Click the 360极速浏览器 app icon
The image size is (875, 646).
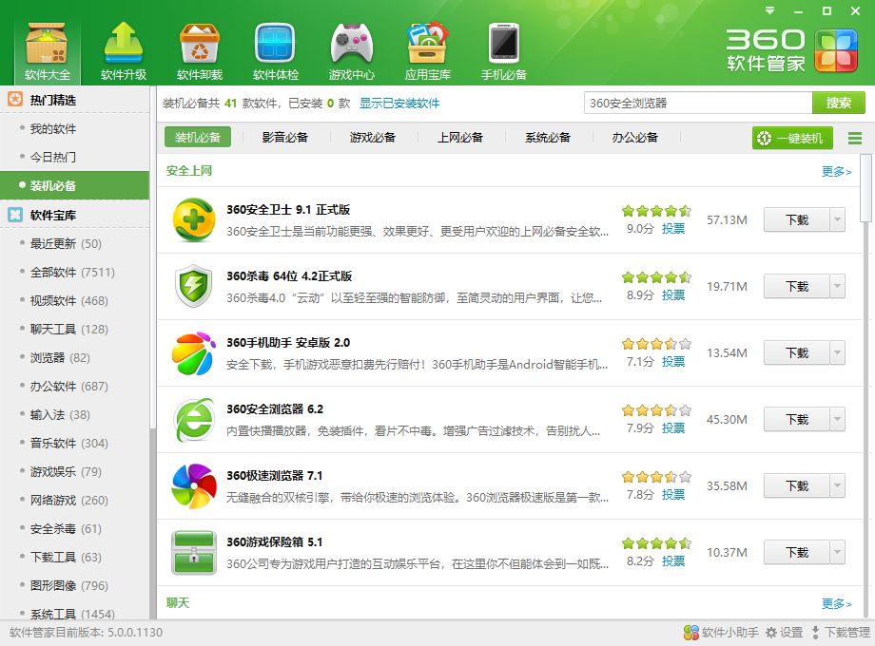click(194, 485)
